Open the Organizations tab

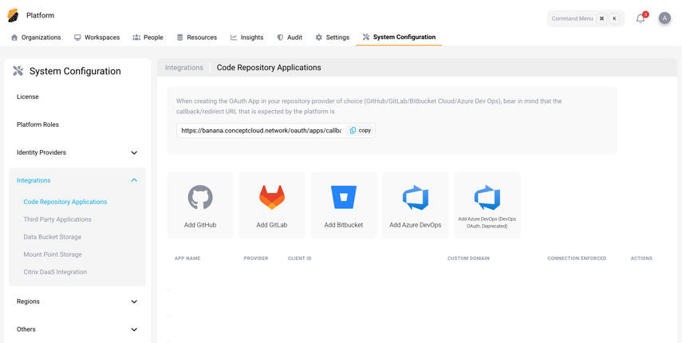coord(36,37)
